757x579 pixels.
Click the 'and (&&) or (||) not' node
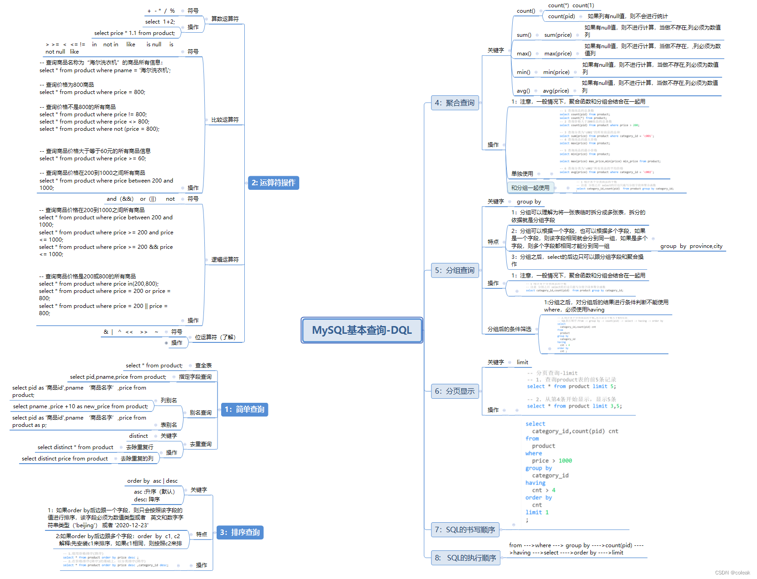click(x=141, y=199)
